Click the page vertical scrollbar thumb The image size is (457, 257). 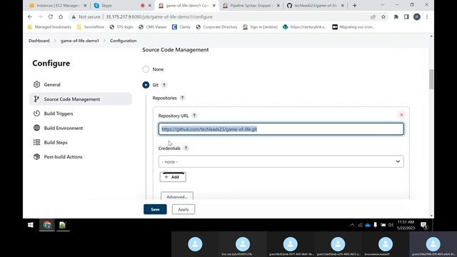[x=431, y=79]
